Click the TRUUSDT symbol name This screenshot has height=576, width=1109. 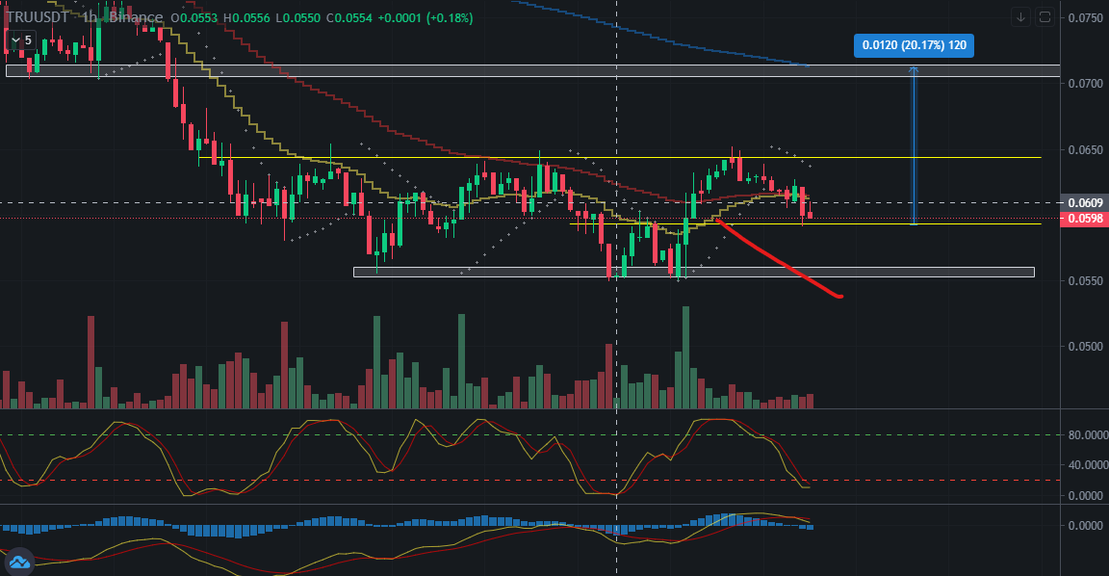point(38,17)
